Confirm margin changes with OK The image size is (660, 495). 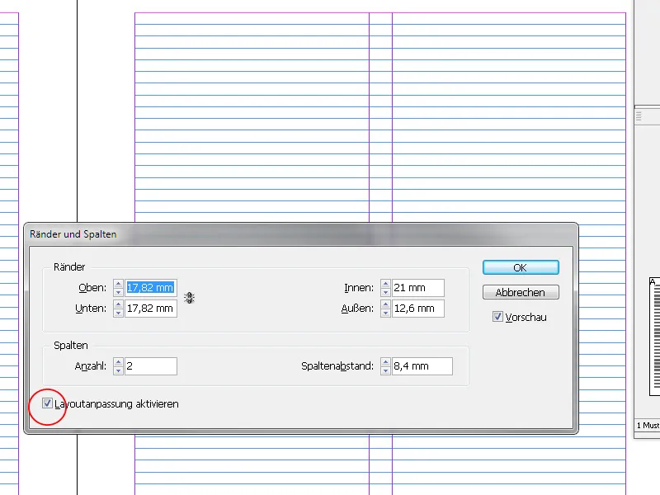tap(520, 267)
